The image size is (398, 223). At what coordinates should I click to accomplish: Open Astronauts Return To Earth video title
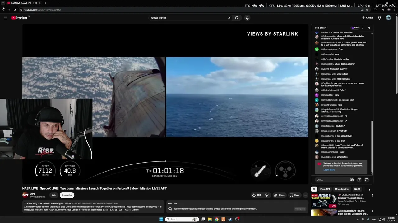click(x=353, y=212)
